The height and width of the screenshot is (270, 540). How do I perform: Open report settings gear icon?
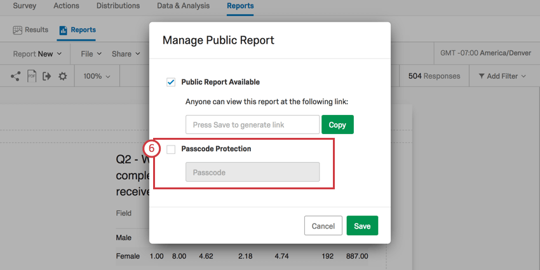(x=62, y=76)
